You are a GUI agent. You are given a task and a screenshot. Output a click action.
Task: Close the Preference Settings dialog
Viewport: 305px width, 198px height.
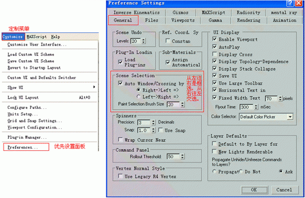[x=298, y=3]
